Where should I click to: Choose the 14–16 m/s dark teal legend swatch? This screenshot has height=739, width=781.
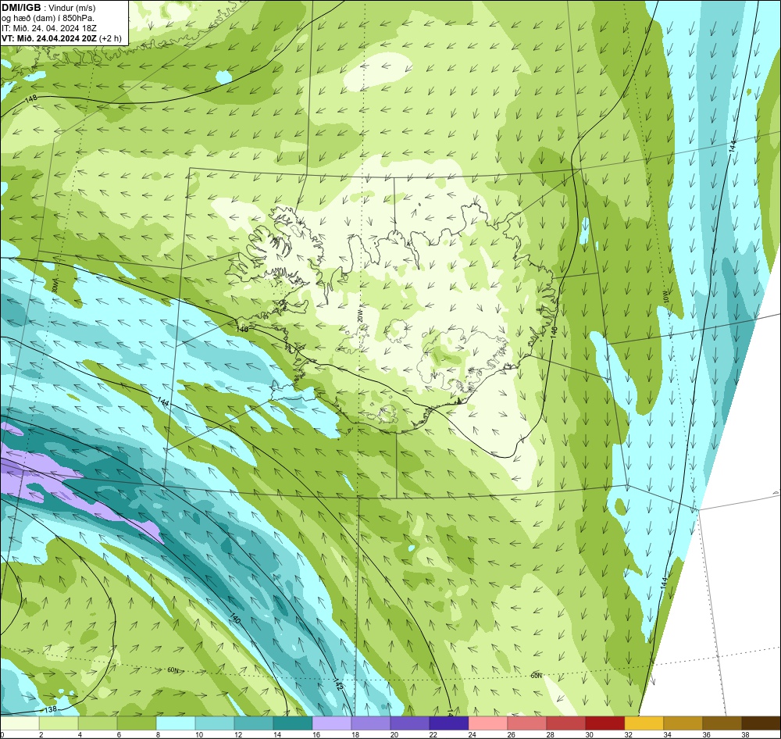[292, 723]
